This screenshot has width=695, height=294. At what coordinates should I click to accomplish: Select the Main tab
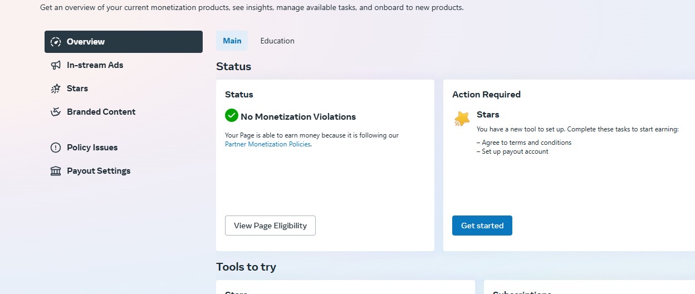232,41
